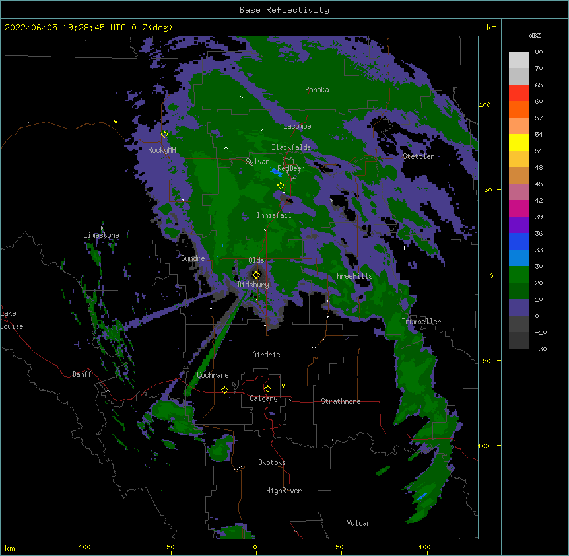Screen dimensions: 569x556
Task: Click the Ponoka city label
Action: (317, 90)
